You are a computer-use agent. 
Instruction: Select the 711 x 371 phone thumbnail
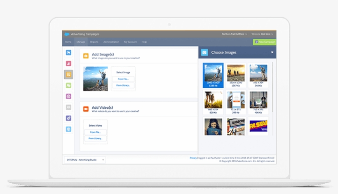pos(236,102)
